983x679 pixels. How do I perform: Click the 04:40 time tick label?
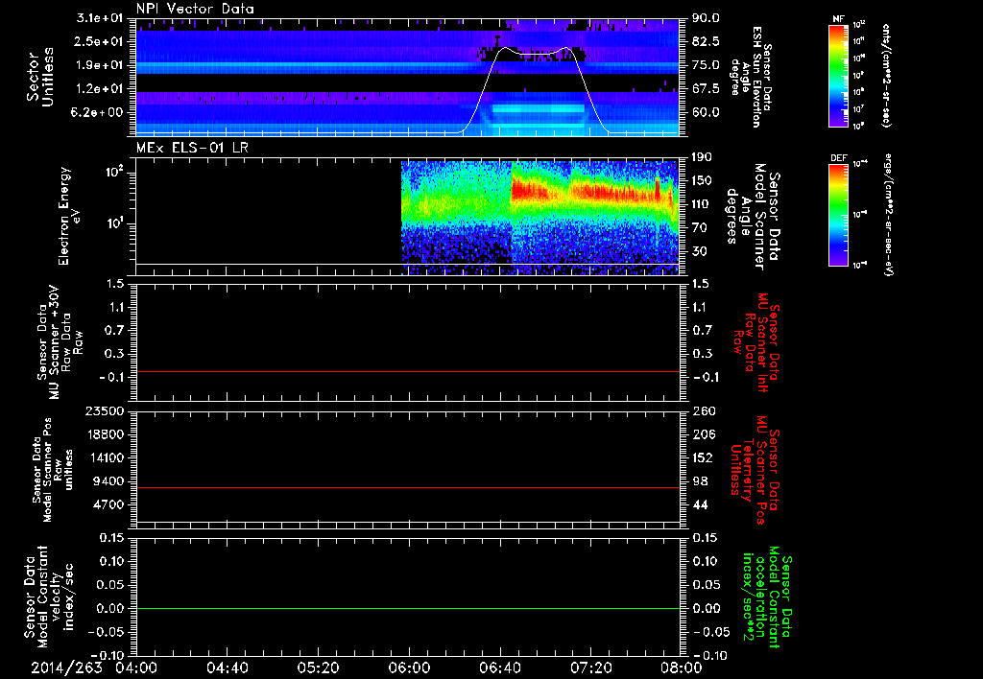(227, 667)
